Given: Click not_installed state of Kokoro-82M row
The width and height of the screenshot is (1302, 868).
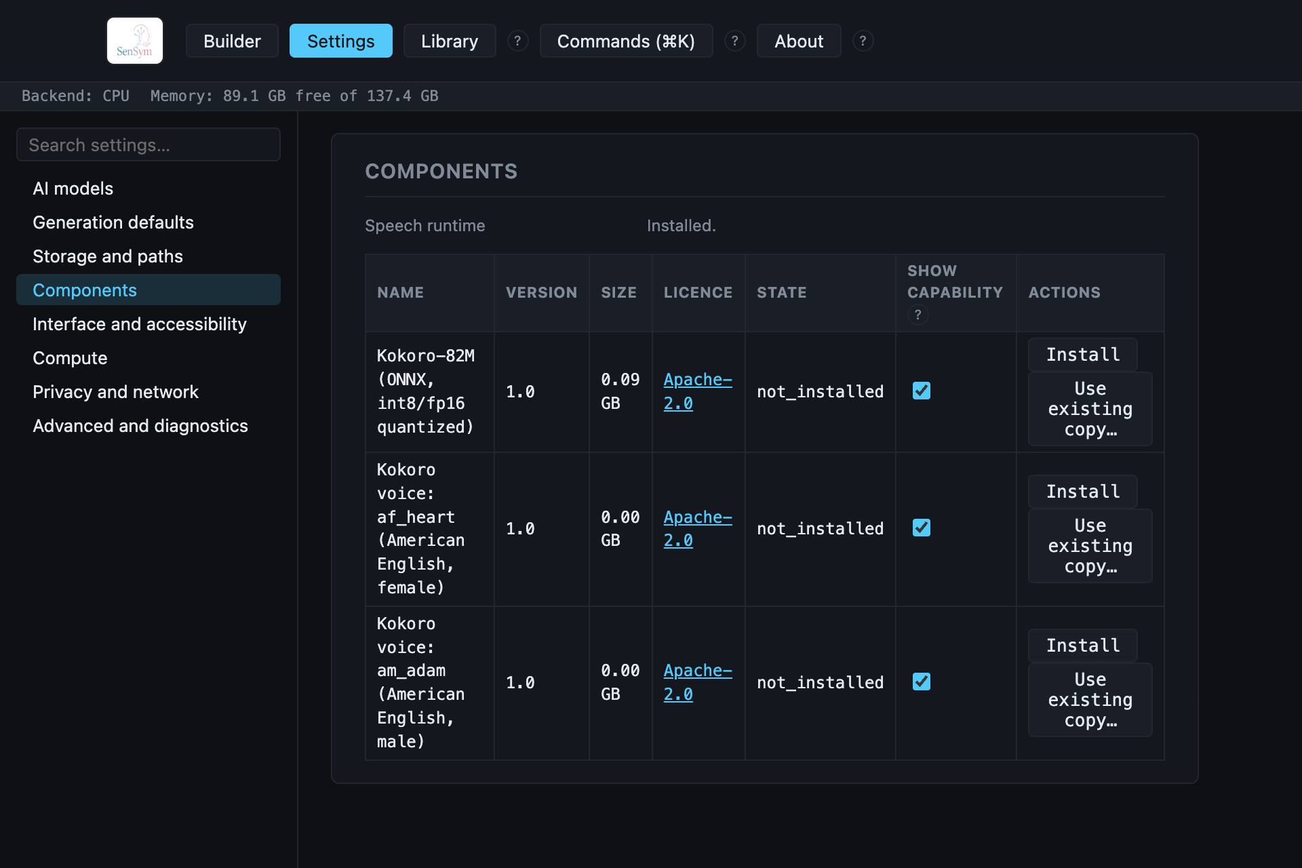Looking at the screenshot, I should [x=820, y=391].
